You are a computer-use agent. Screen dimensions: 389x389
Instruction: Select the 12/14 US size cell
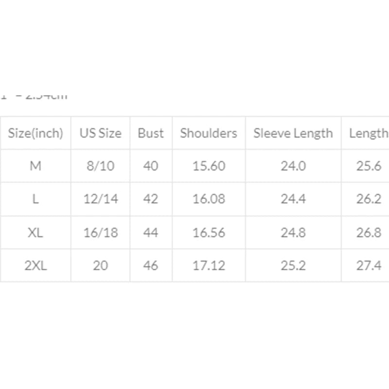(x=101, y=199)
